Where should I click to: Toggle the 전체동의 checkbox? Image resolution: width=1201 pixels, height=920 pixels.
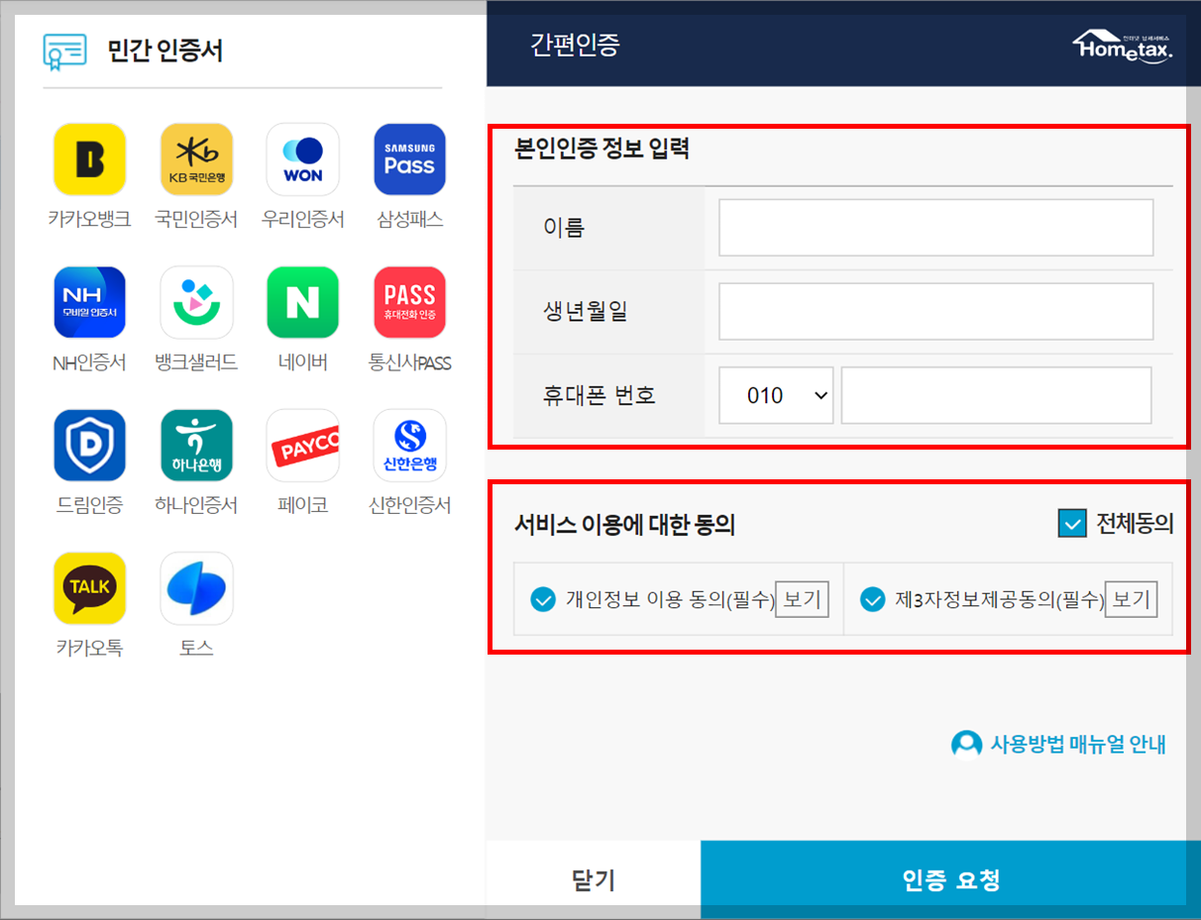tap(1072, 524)
